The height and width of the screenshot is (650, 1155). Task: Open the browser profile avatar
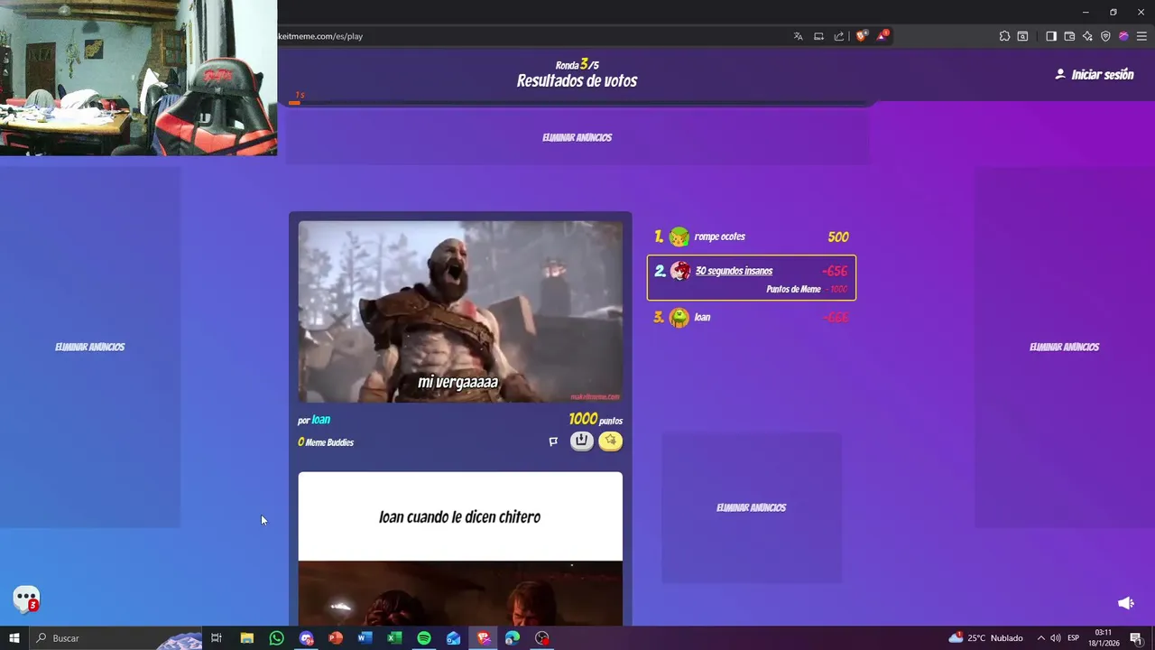coord(1123,36)
